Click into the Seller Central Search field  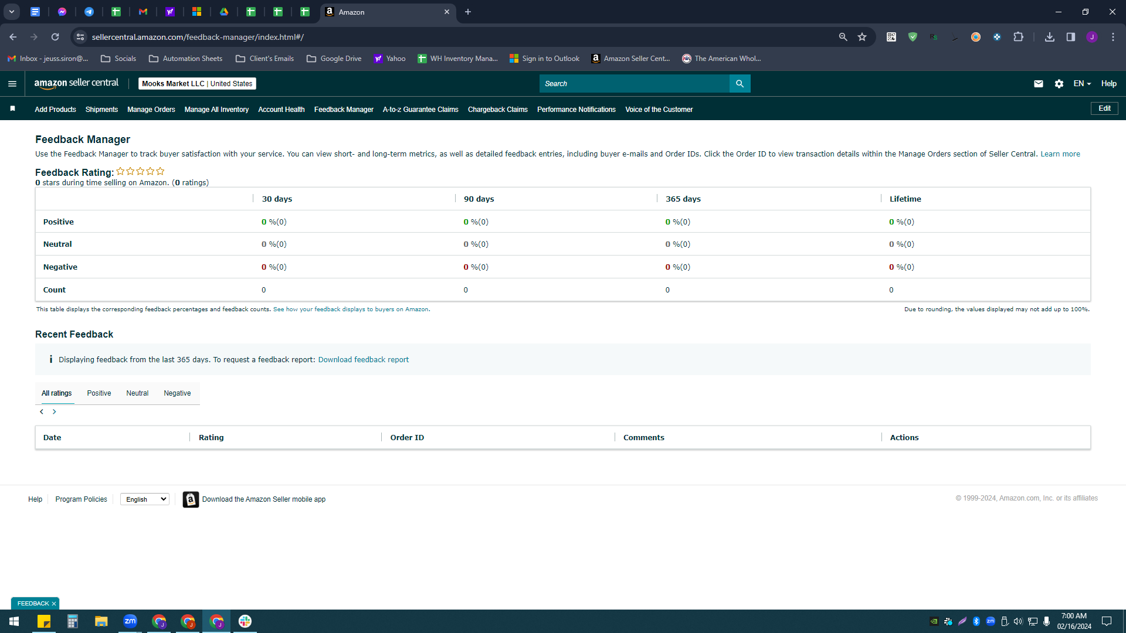tap(634, 84)
